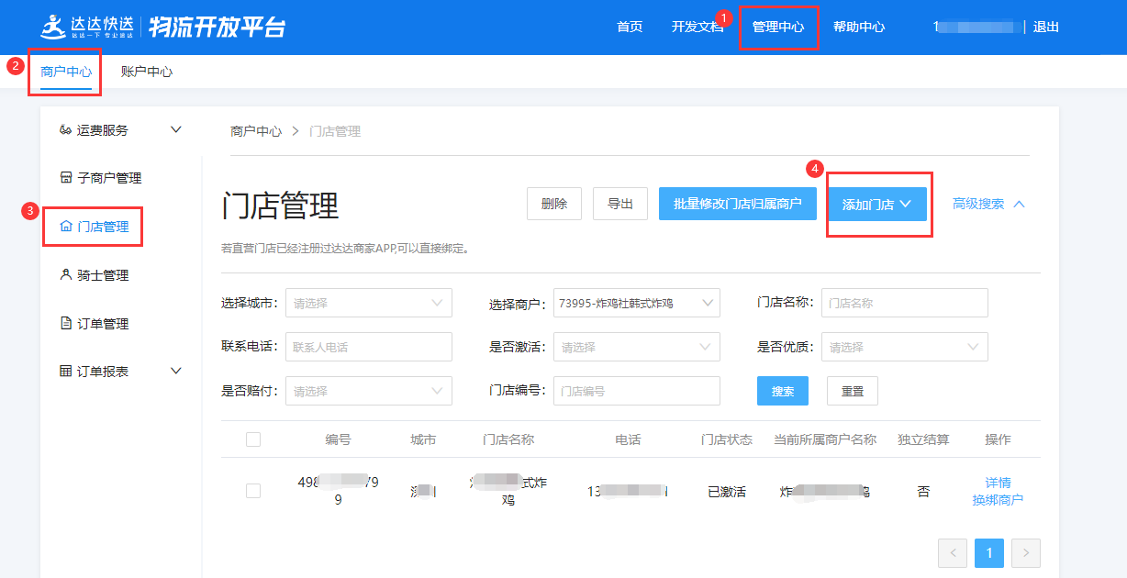Click the 已激活 status cell

point(727,492)
